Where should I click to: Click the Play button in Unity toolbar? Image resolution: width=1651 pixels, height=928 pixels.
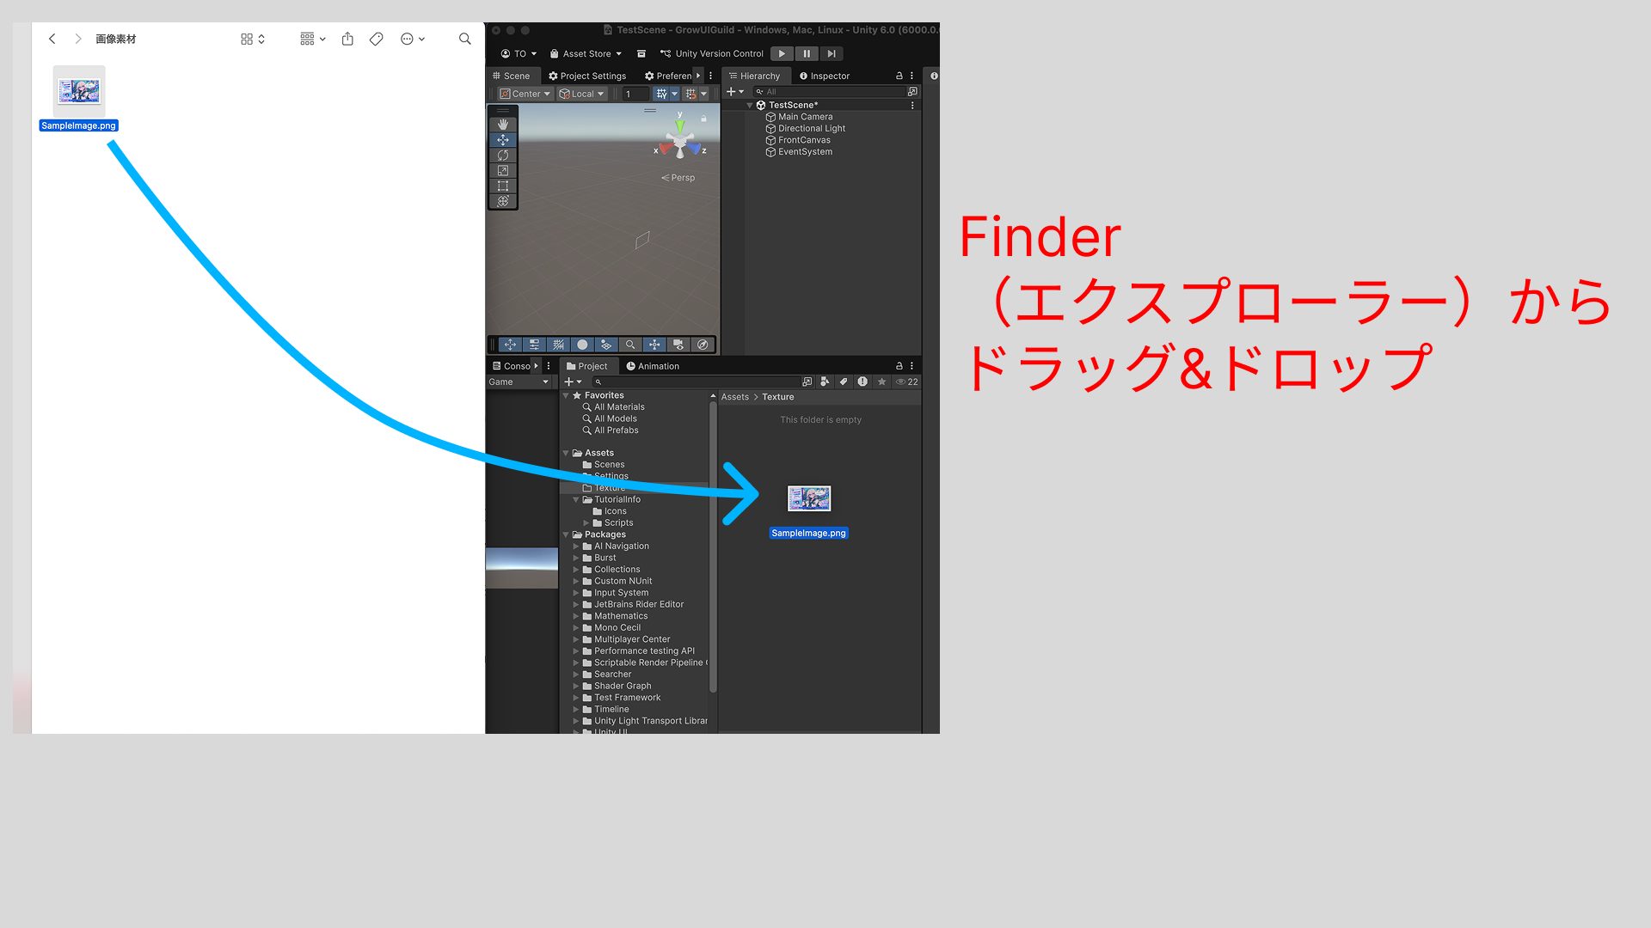782,53
